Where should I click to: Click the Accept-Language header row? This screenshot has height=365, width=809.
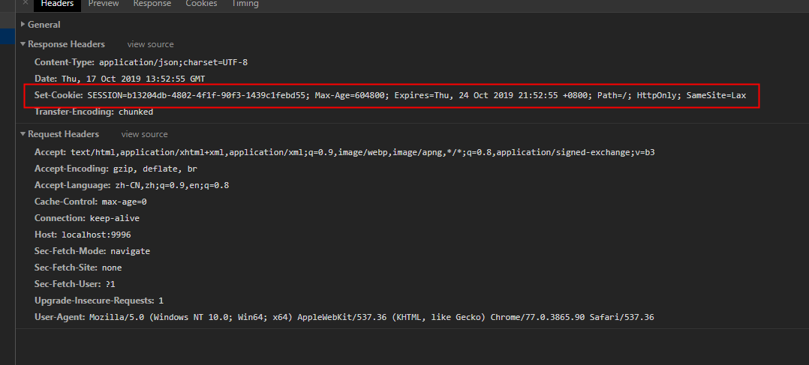click(x=131, y=185)
